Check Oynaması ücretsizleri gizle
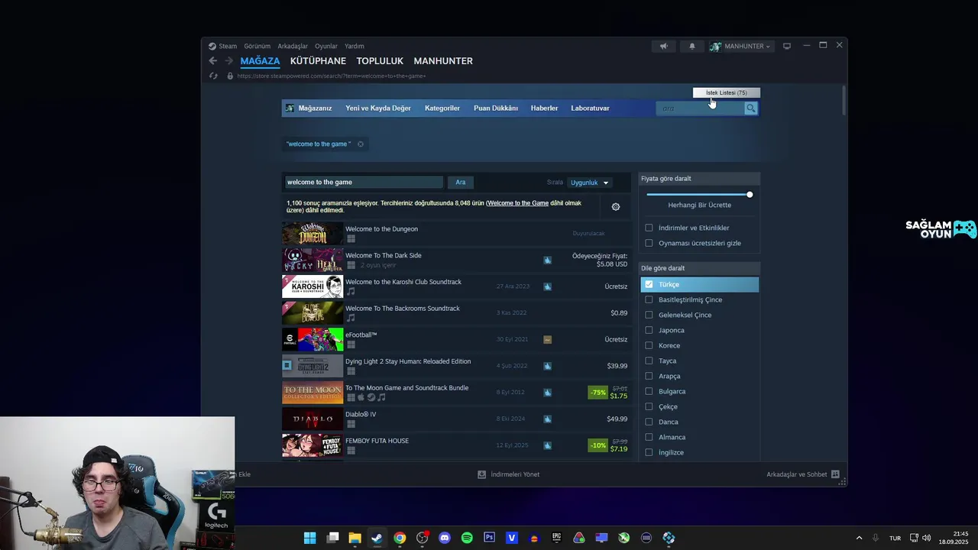The height and width of the screenshot is (550, 978). [649, 243]
